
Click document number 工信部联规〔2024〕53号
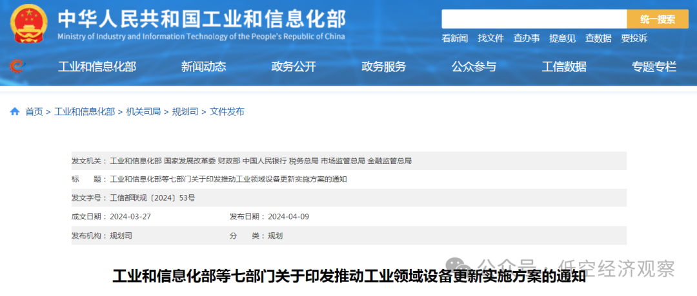pos(152,198)
